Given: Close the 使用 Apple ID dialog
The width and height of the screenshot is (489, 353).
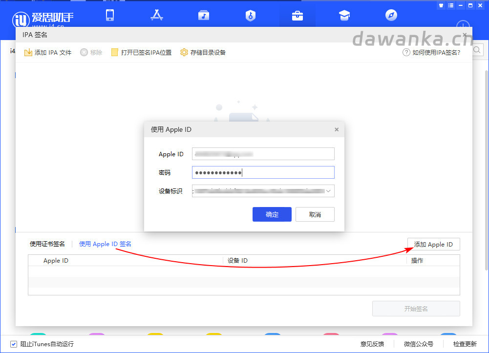Looking at the screenshot, I should click(337, 129).
